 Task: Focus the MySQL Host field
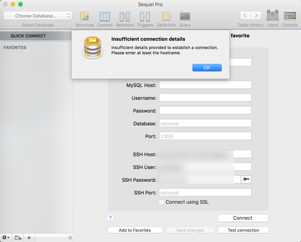coord(205,85)
